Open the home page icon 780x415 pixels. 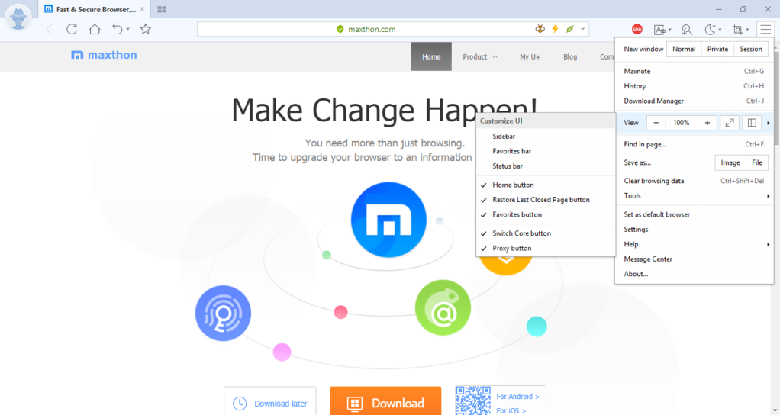95,29
